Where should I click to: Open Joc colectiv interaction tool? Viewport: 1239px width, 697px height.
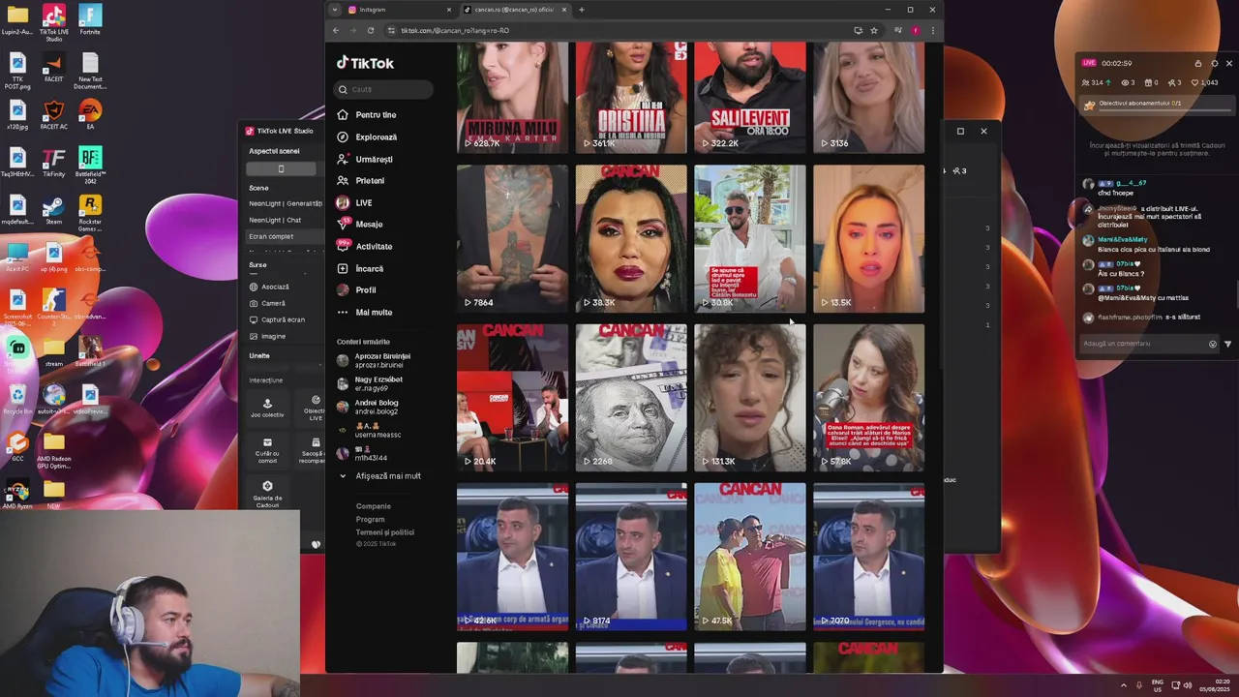267,407
